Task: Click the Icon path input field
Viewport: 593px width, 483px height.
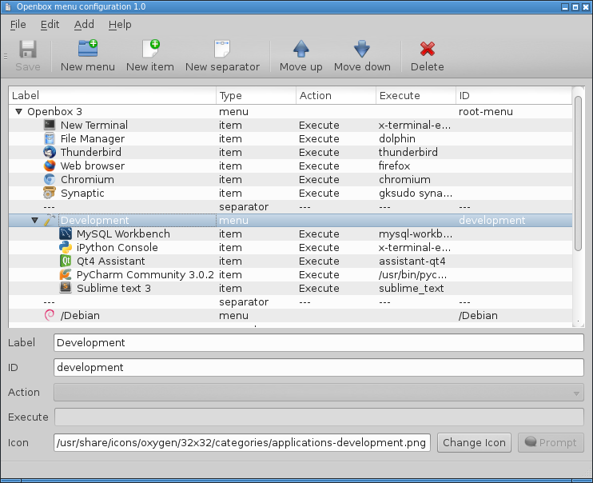Action: click(x=242, y=442)
